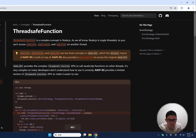
Task: Click the taskbar clock and date
Action: pos(189,135)
